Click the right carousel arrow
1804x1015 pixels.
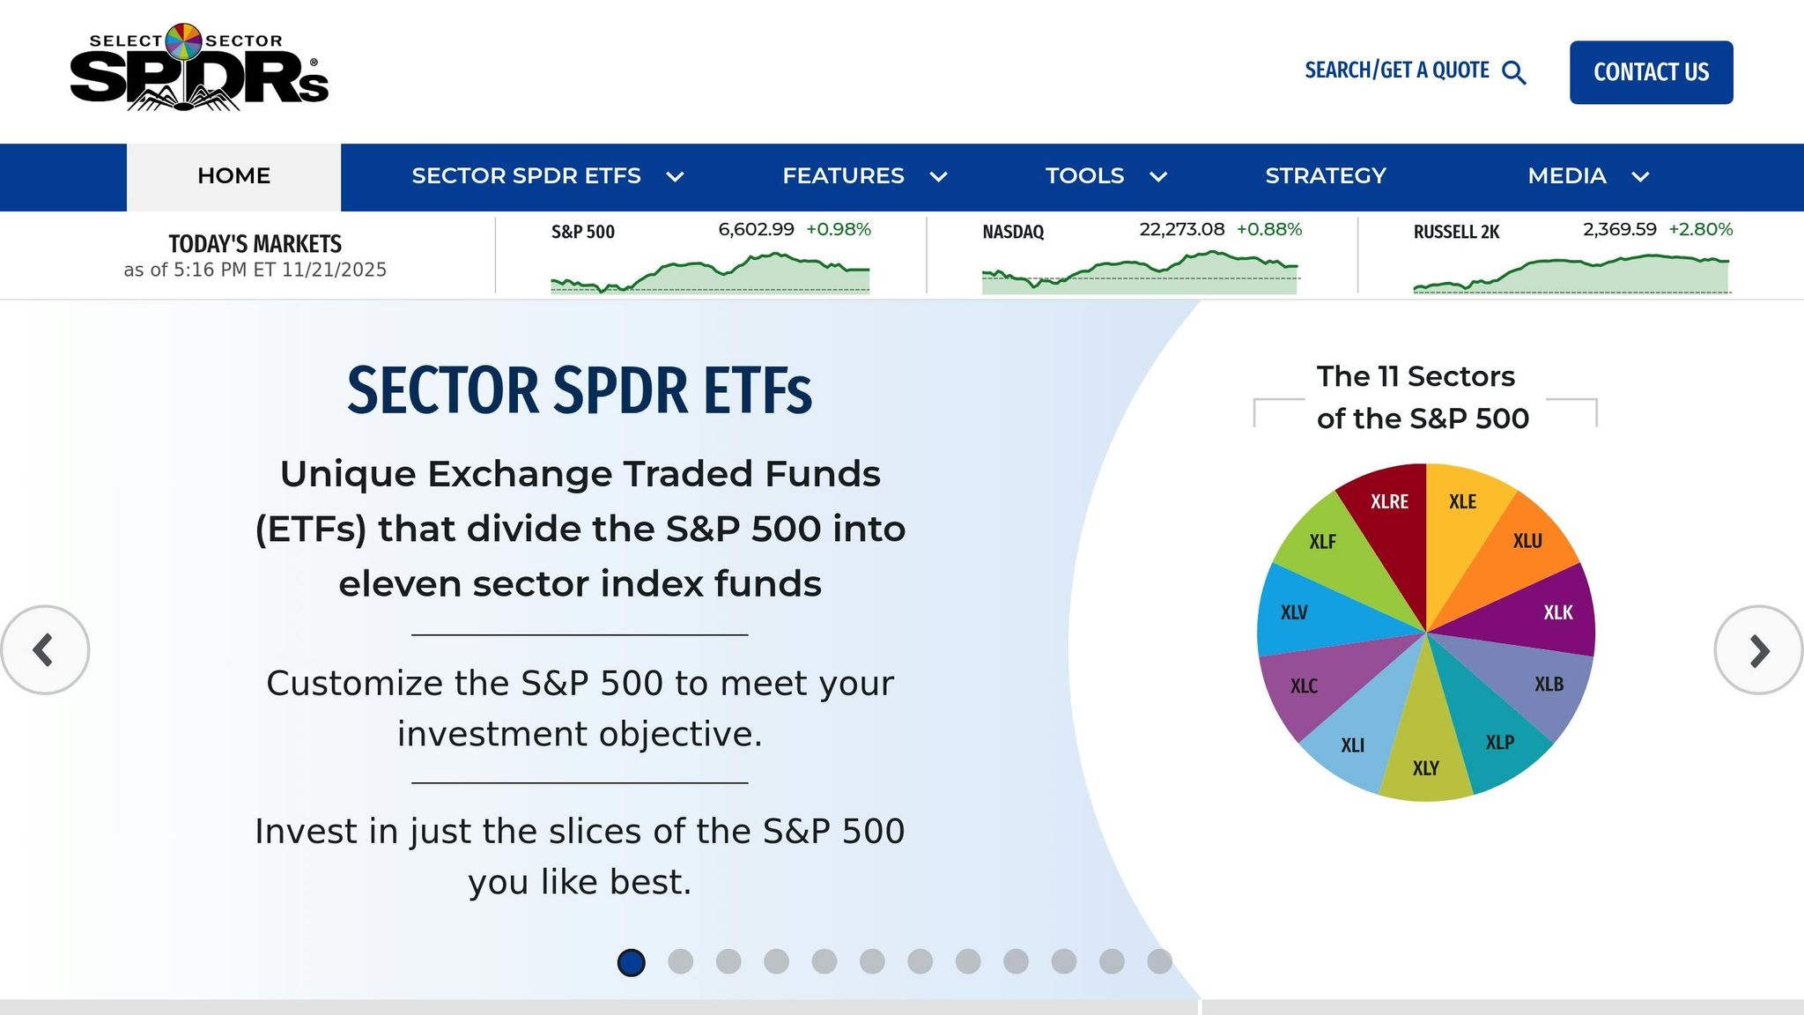[1759, 650]
